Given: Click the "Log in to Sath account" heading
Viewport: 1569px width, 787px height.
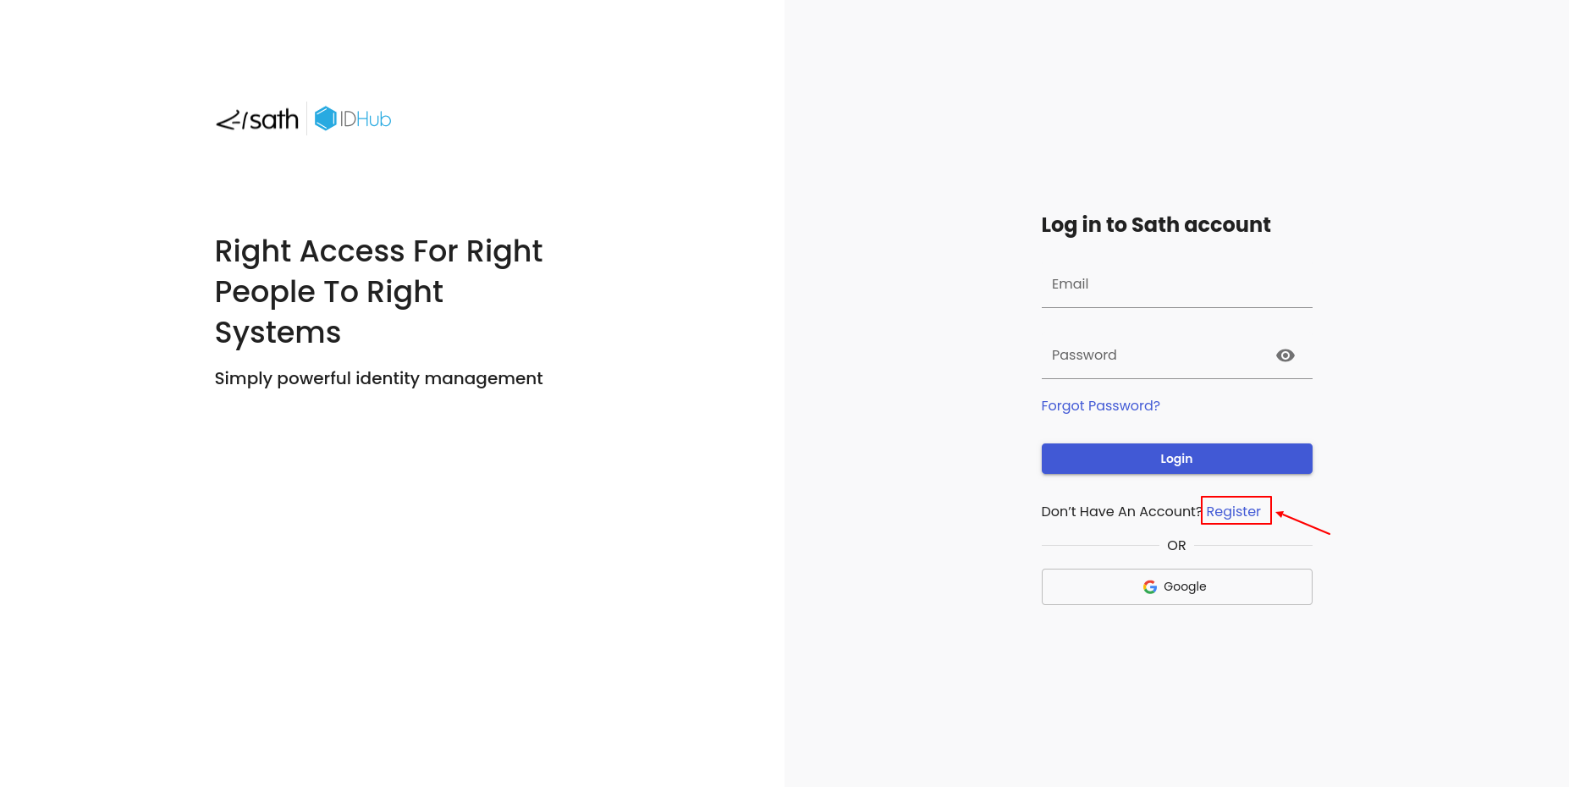Looking at the screenshot, I should coord(1155,225).
